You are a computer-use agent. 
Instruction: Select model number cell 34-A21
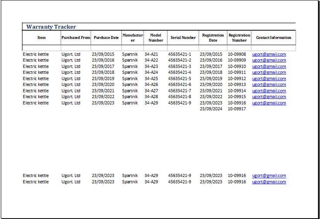click(x=151, y=54)
